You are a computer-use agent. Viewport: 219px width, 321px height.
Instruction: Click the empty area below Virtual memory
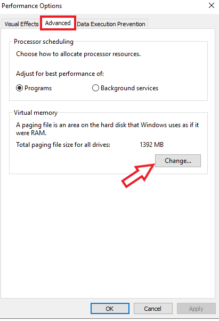point(108,236)
